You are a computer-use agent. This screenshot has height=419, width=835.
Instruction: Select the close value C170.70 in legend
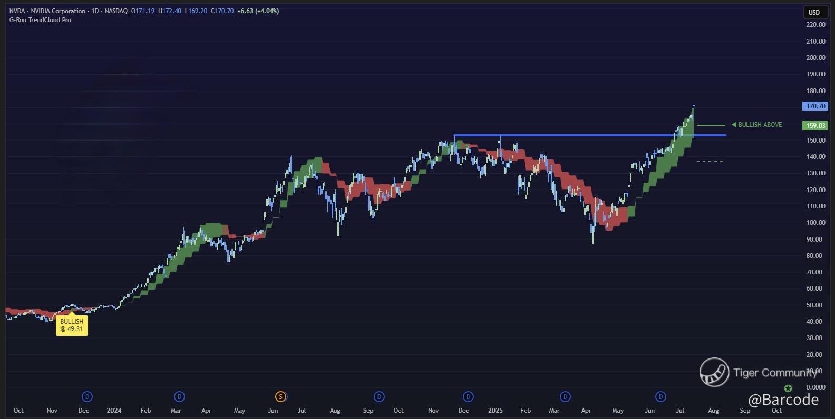point(222,11)
